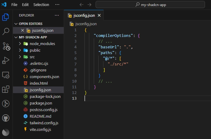Click the "baseUrl" key on line 4
This screenshot has height=139, width=211.
pos(109,47)
